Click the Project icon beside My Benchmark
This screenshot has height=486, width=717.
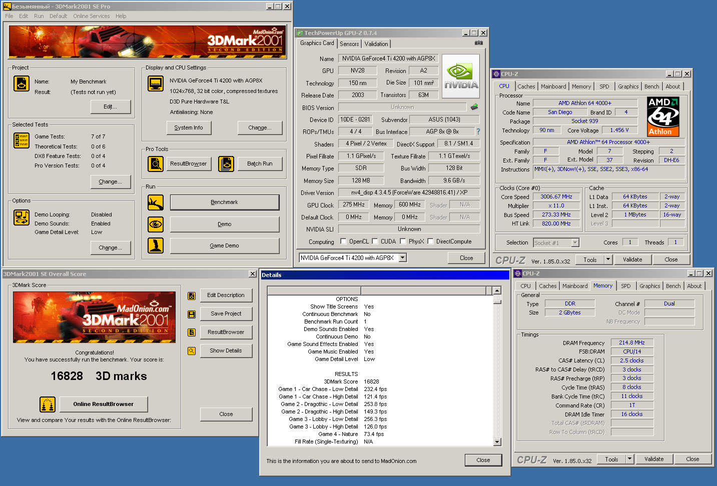click(x=22, y=83)
